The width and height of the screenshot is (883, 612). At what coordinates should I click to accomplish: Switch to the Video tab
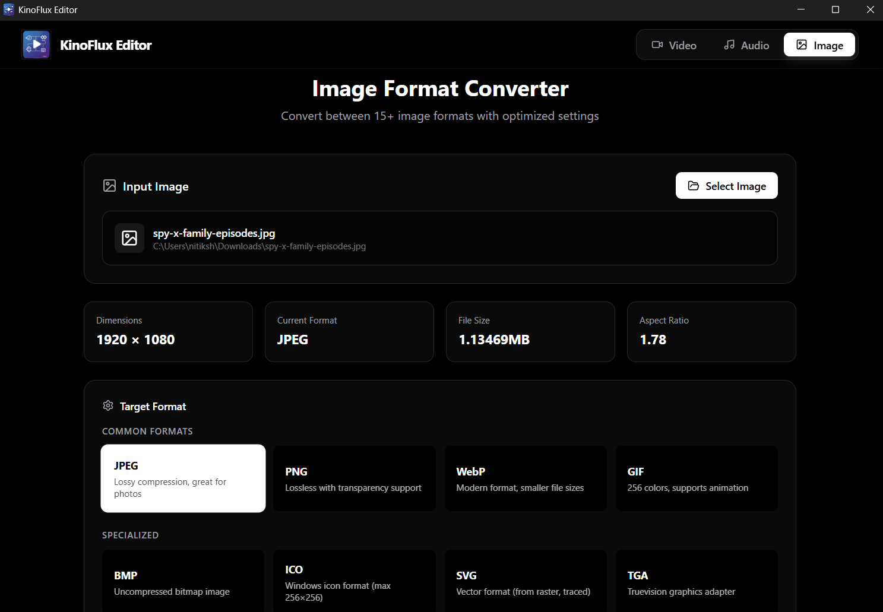(674, 45)
